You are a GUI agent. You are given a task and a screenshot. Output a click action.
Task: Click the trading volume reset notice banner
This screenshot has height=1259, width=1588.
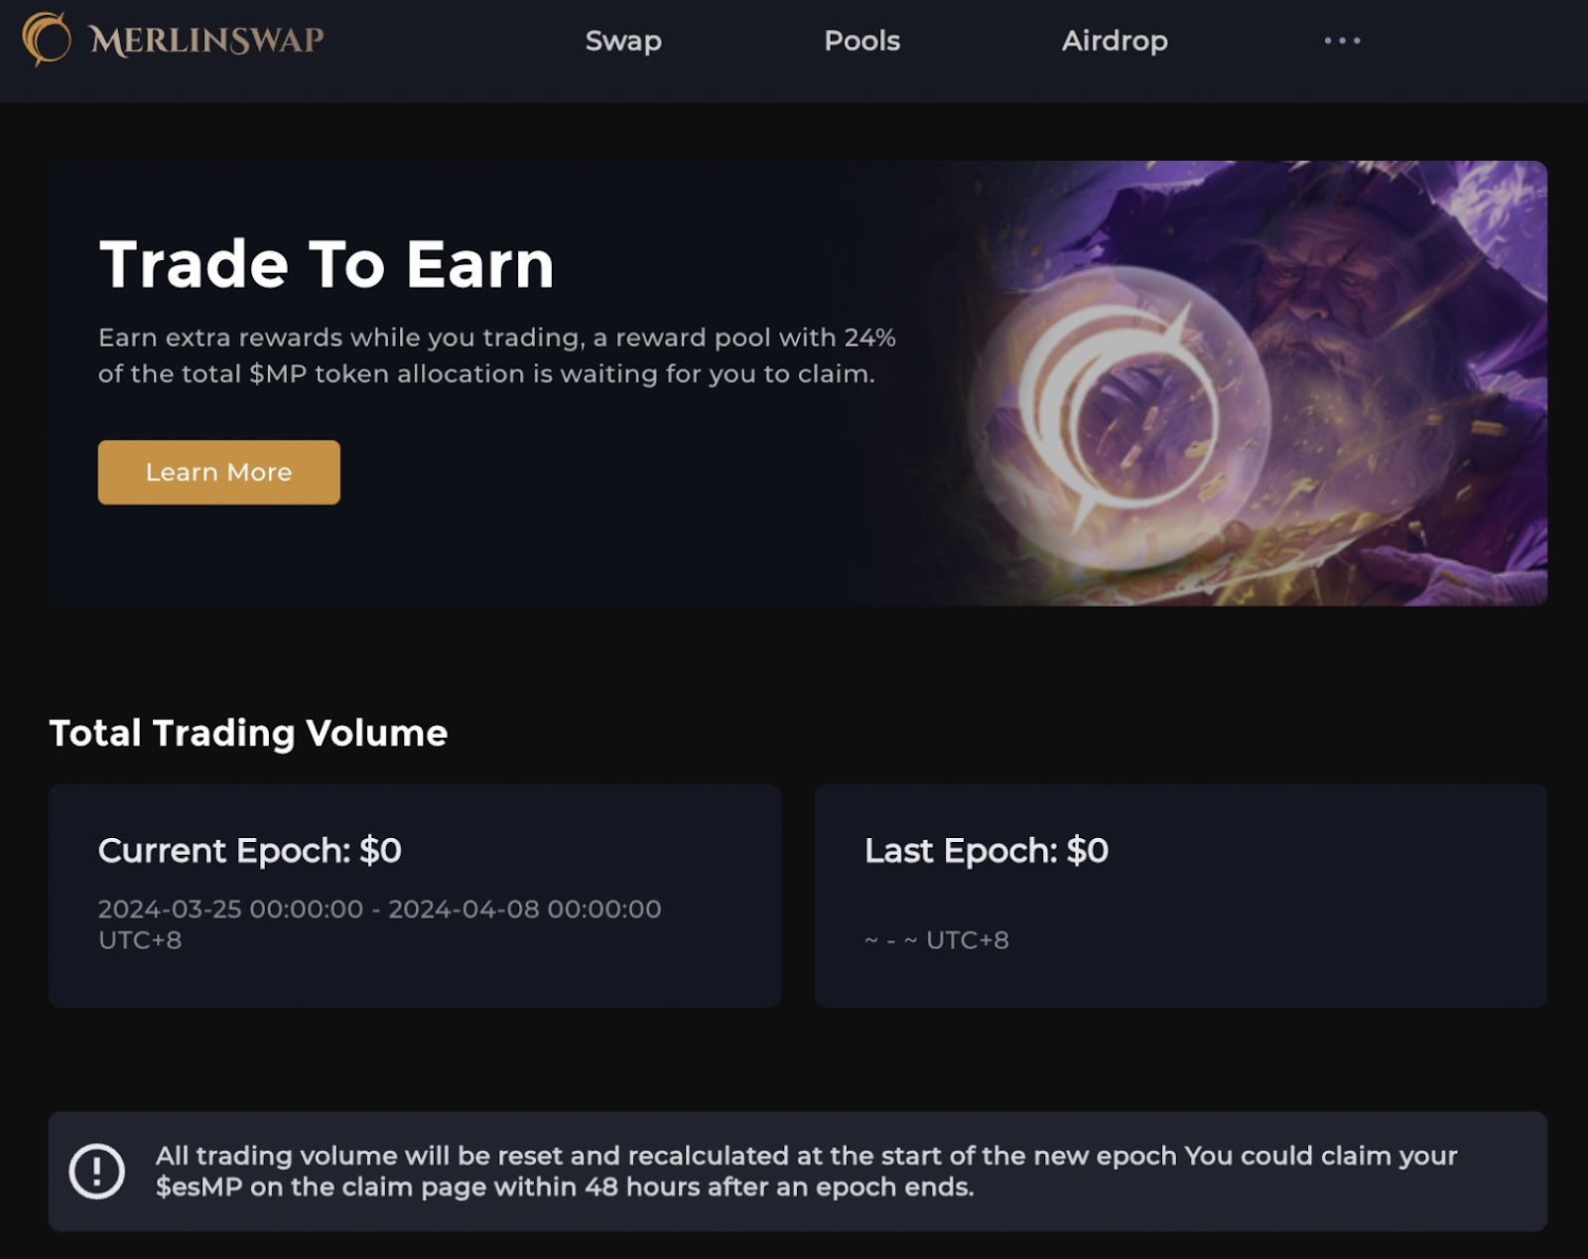(x=798, y=1172)
